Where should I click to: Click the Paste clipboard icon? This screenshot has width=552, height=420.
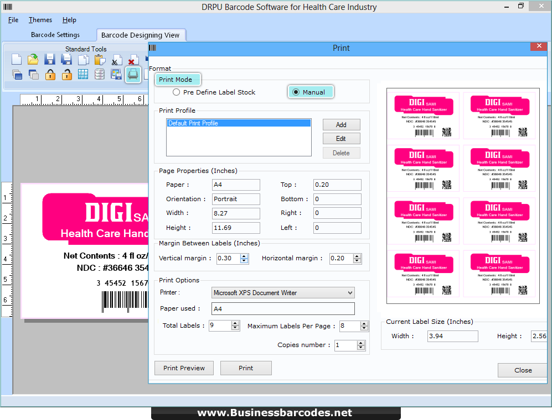pyautogui.click(x=100, y=59)
